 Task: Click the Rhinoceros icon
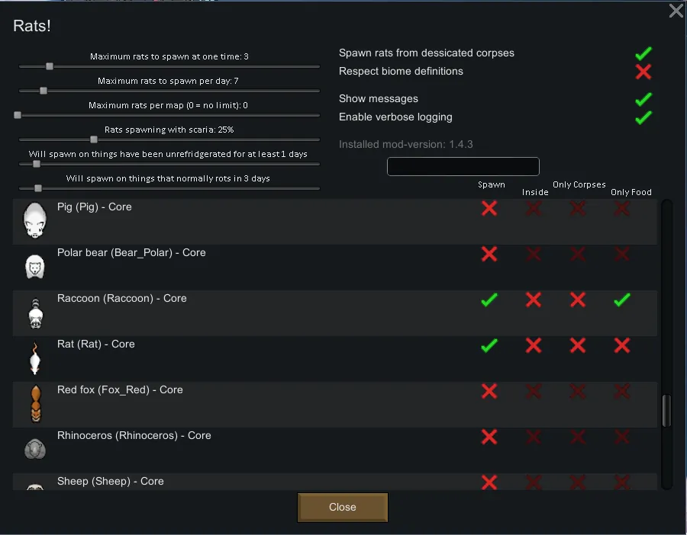34,449
